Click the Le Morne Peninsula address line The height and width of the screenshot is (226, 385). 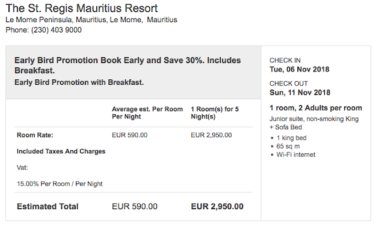click(91, 20)
